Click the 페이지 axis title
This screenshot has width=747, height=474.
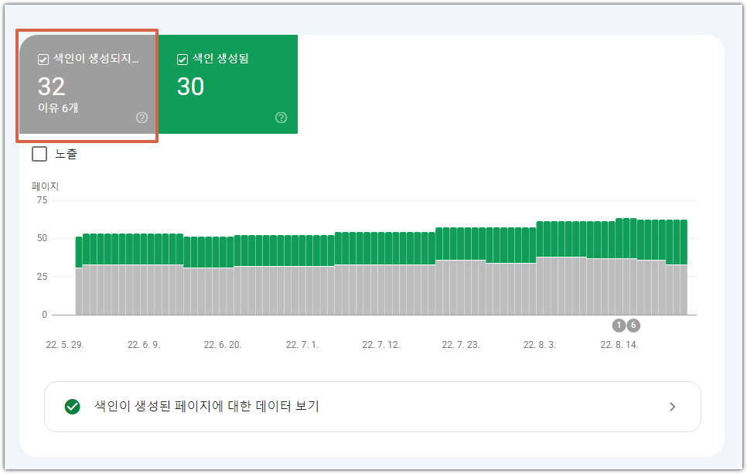45,186
